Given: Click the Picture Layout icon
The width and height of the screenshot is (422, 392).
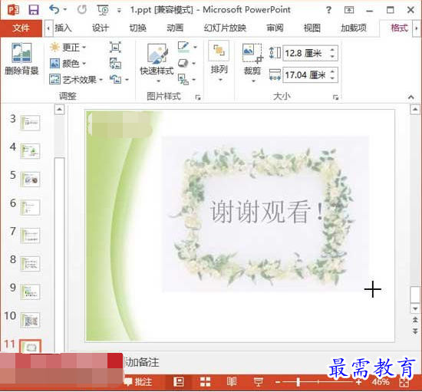Looking at the screenshot, I should (183, 79).
